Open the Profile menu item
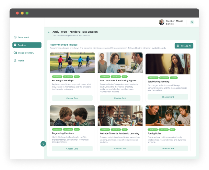 tap(21, 61)
